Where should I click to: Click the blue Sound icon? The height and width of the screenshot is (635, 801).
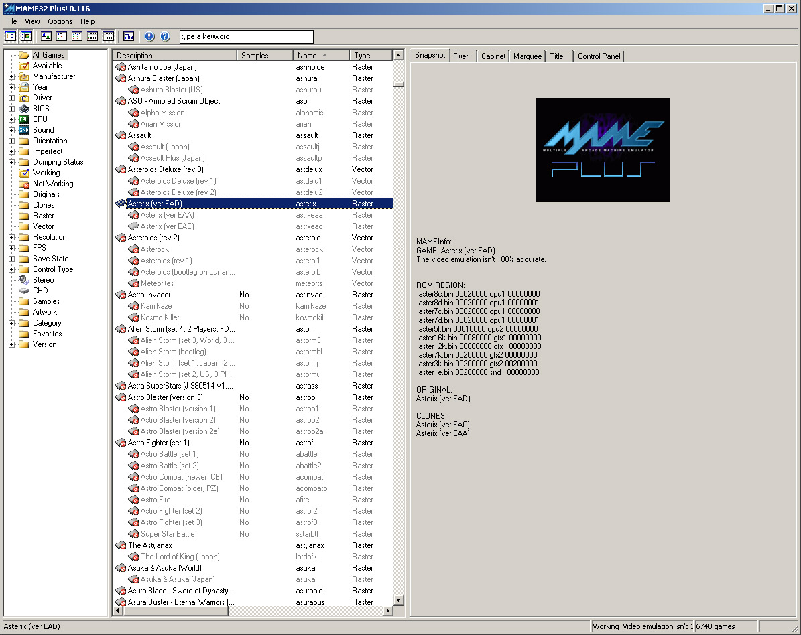point(24,130)
